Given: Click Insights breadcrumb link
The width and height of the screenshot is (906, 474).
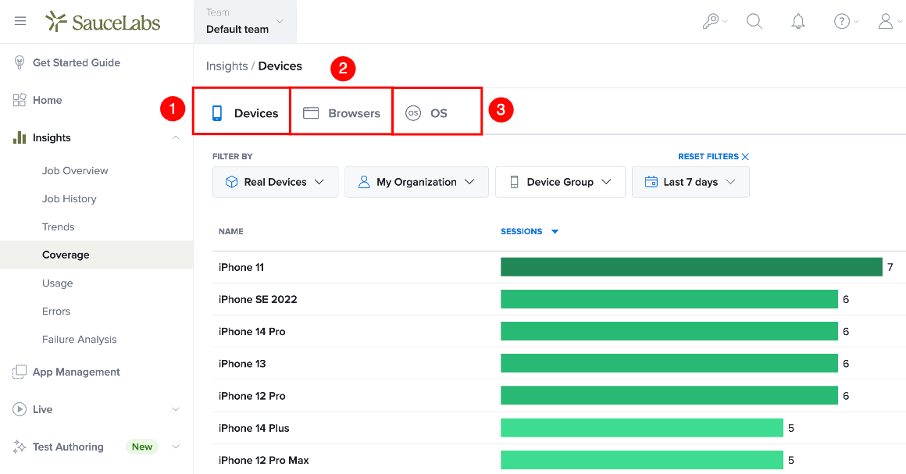Looking at the screenshot, I should (x=227, y=66).
